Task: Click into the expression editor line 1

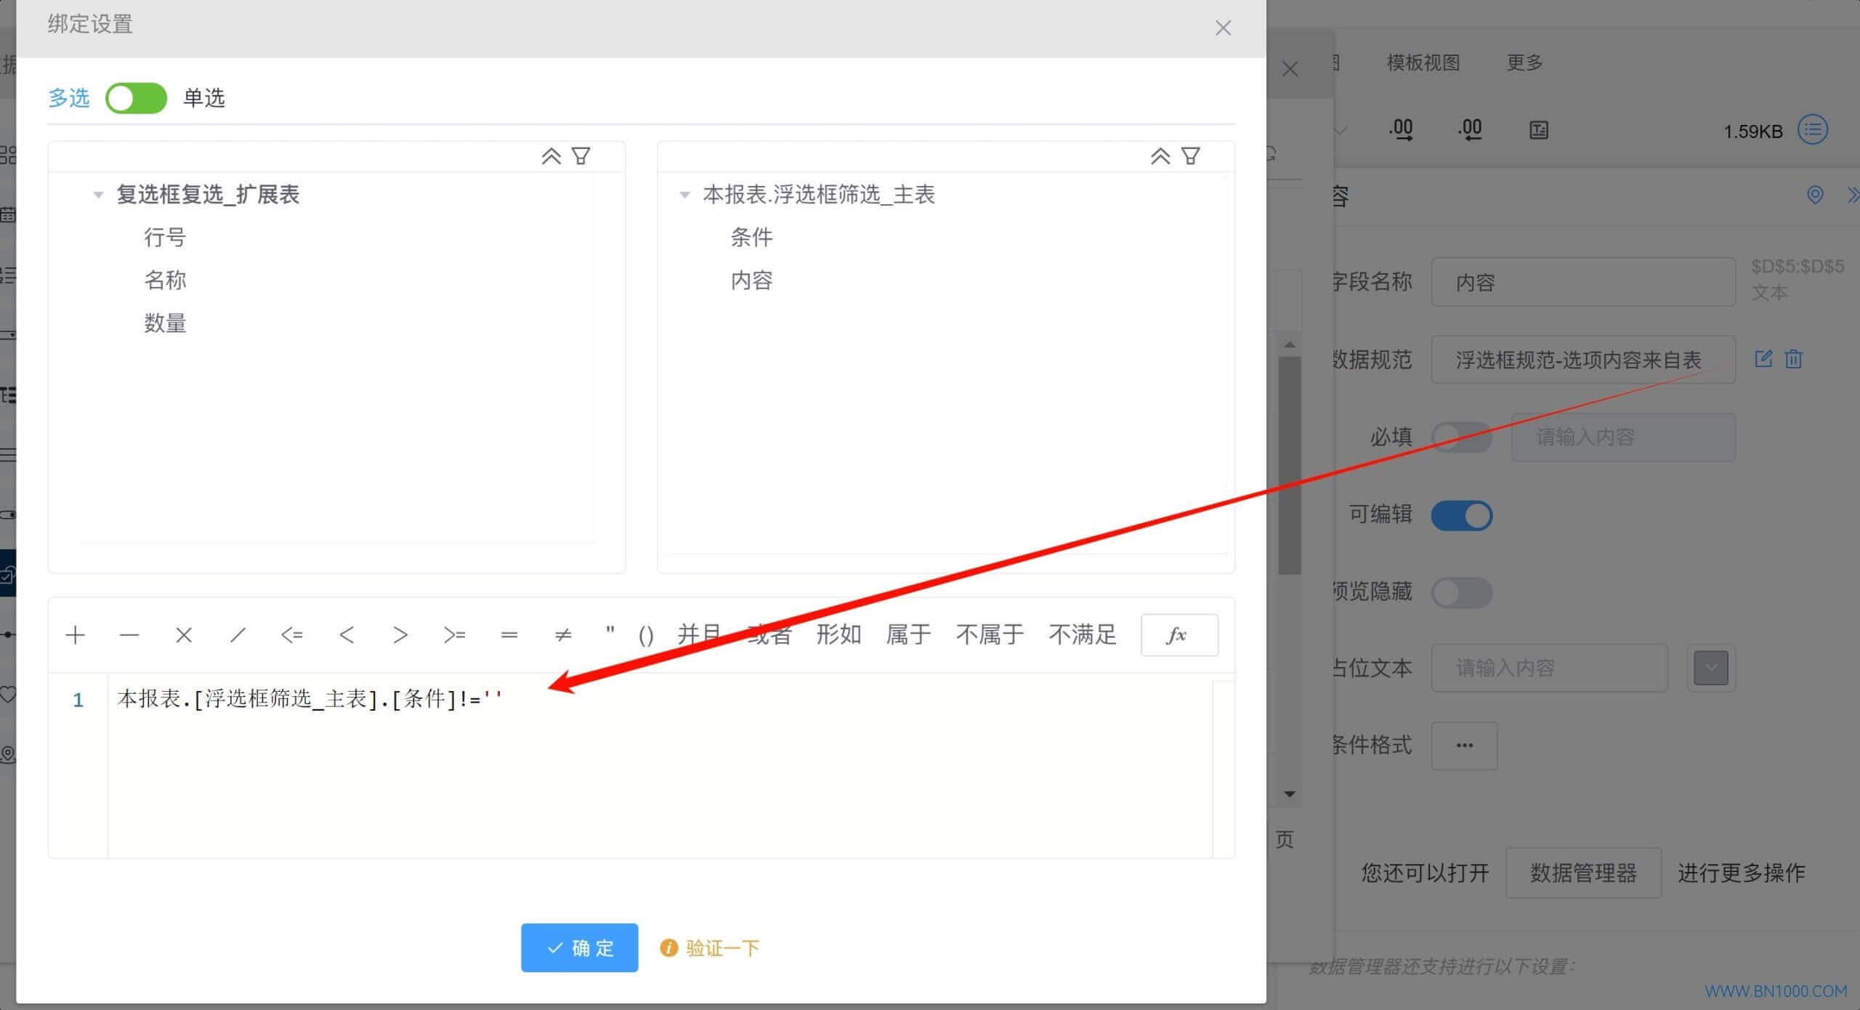Action: click(x=660, y=699)
